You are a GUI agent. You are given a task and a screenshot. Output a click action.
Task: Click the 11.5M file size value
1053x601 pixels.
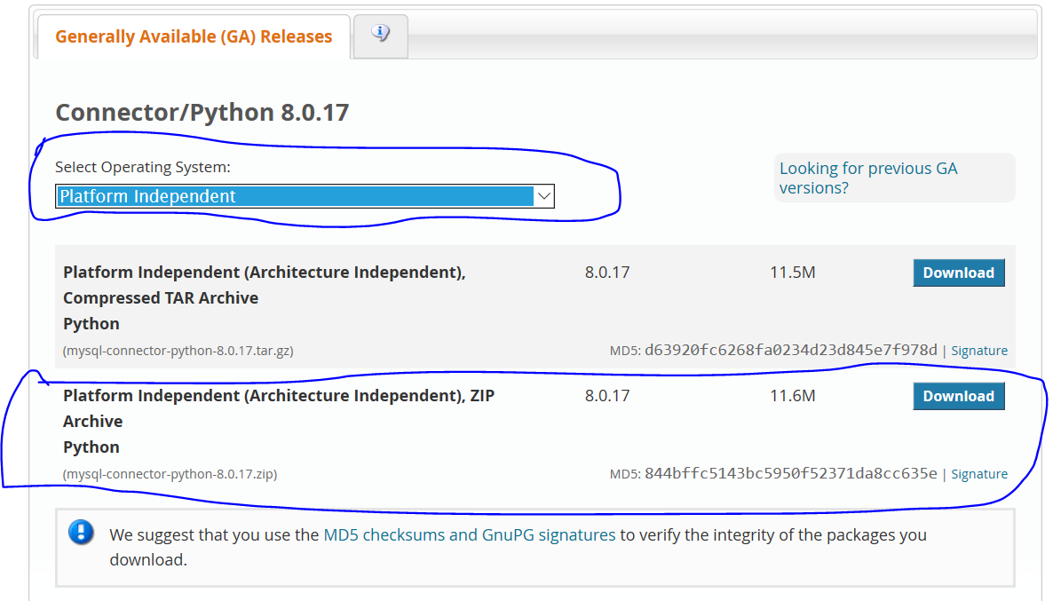pyautogui.click(x=793, y=273)
